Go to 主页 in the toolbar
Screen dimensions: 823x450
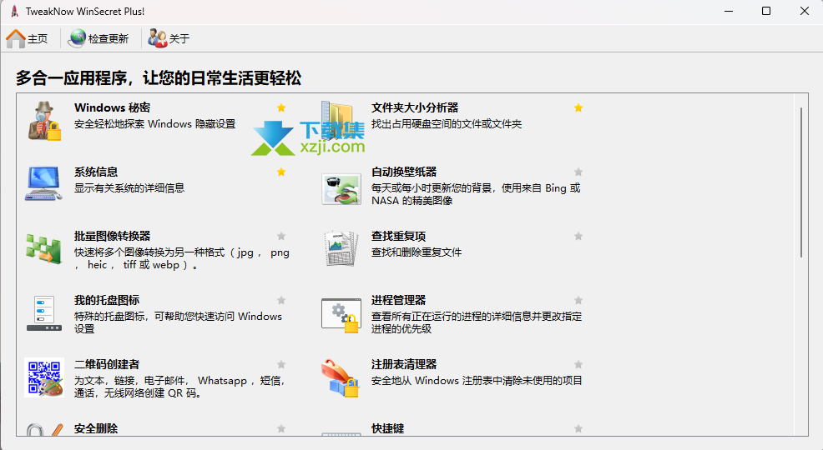point(28,38)
